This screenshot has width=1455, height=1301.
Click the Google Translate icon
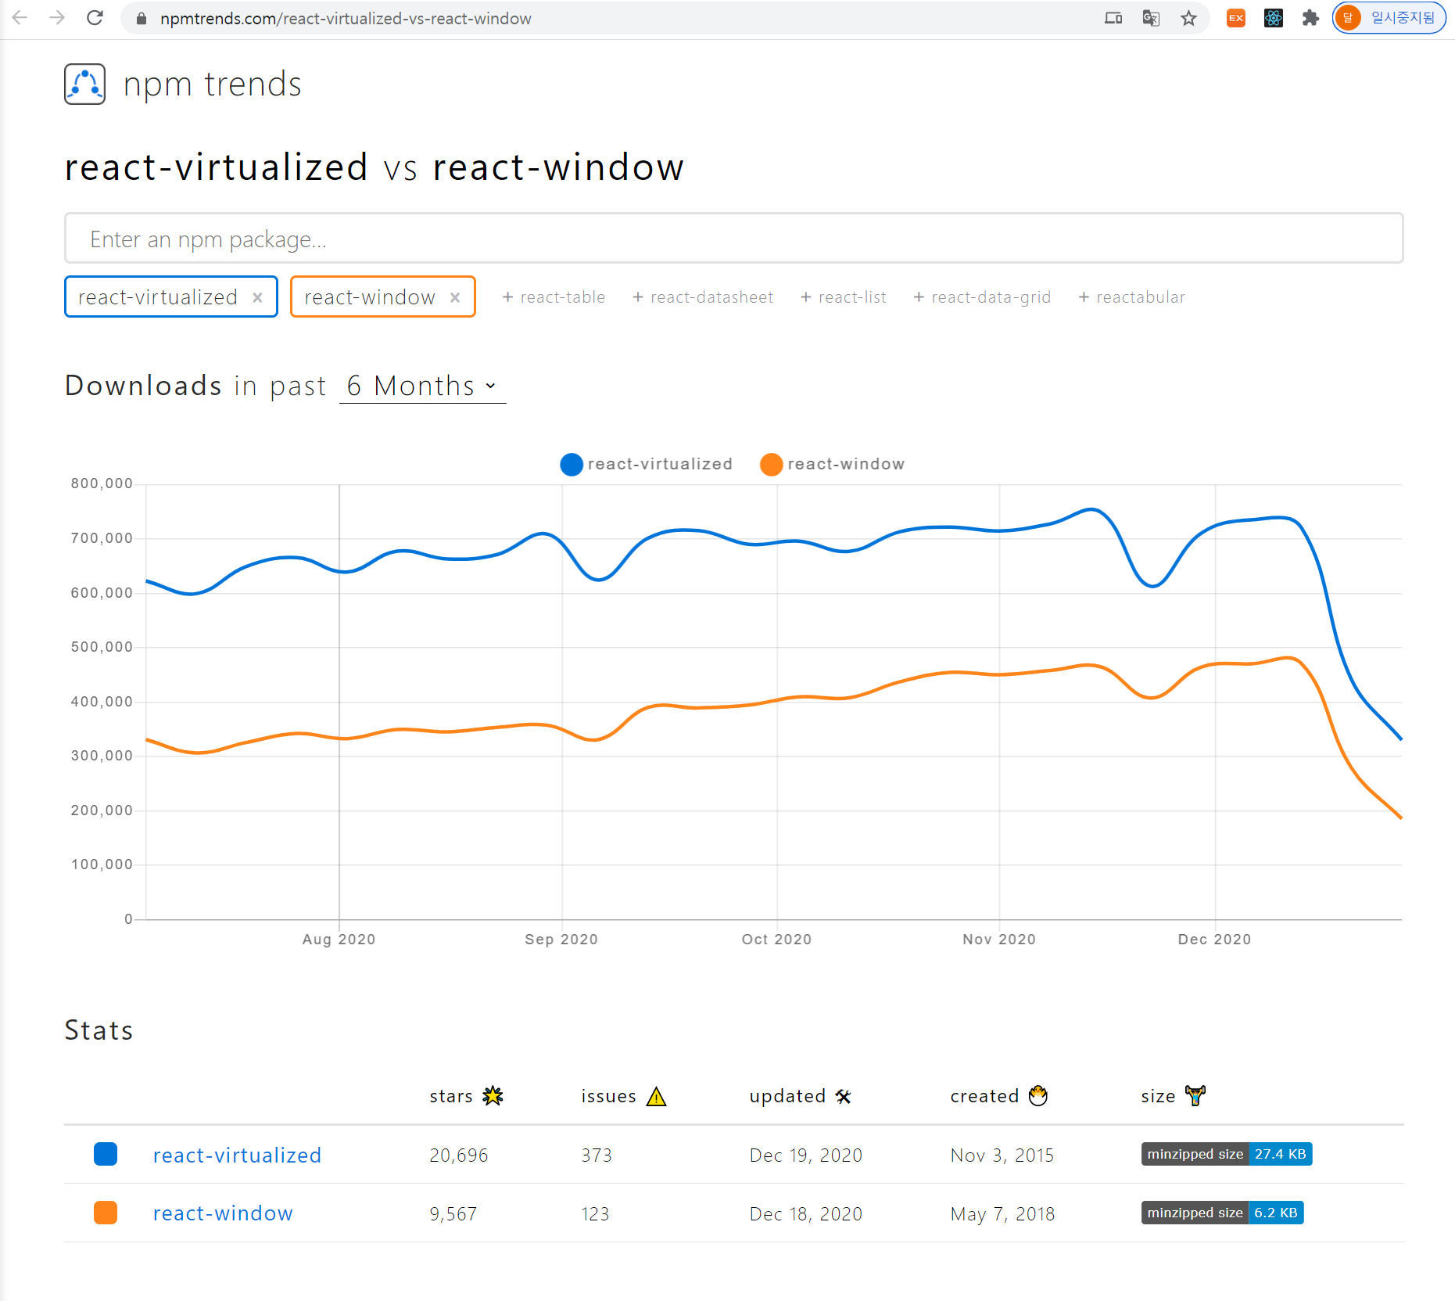point(1151,18)
